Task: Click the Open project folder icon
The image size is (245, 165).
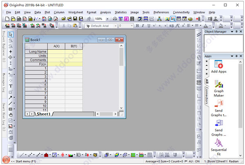Action: coord(63,19)
